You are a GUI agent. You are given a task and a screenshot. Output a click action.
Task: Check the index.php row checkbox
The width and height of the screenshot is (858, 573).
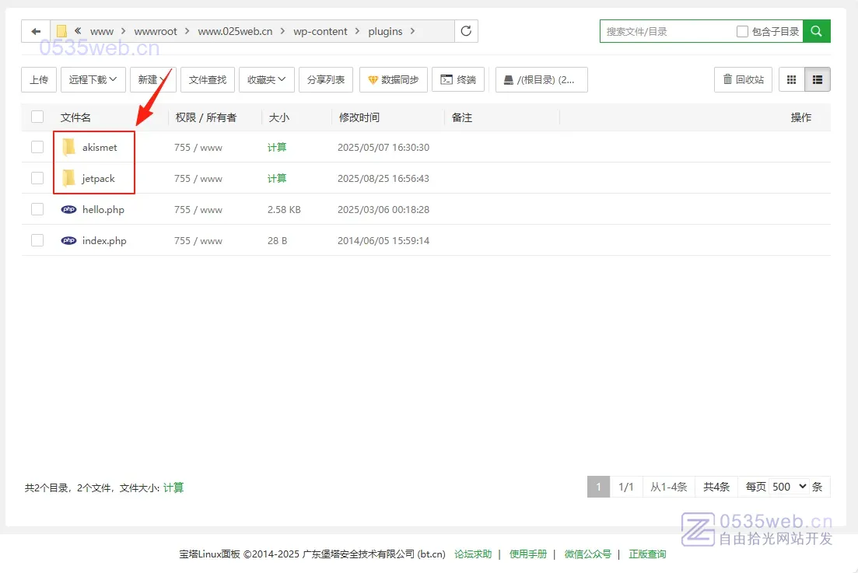tap(37, 240)
